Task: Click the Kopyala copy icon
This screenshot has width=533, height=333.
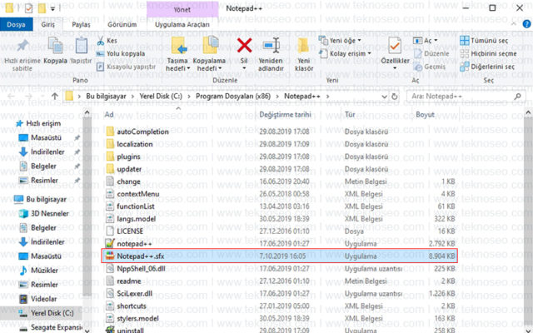Action: (56, 45)
